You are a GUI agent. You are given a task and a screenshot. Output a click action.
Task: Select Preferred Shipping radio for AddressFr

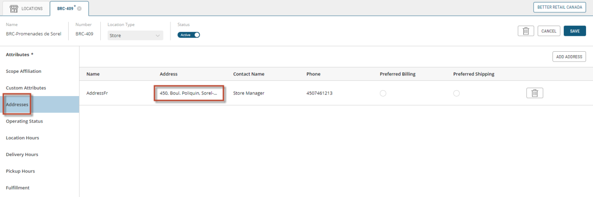pos(456,94)
